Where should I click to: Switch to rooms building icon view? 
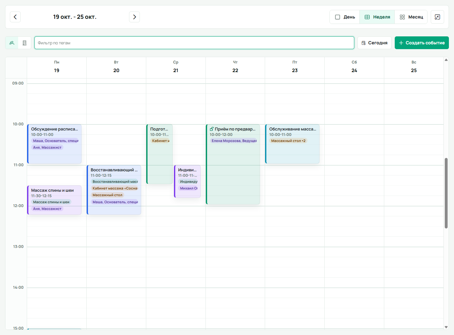pos(25,43)
